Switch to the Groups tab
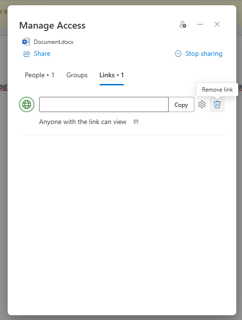Viewport: 242px width, 320px height. [77, 75]
